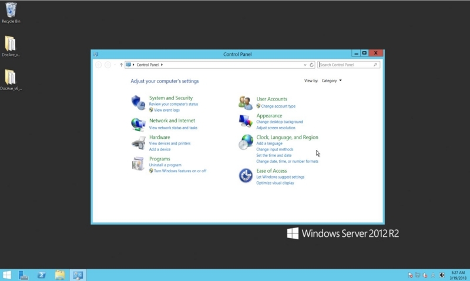The image size is (470, 281).
Task: Open the User Accounts heading link
Action: point(271,99)
